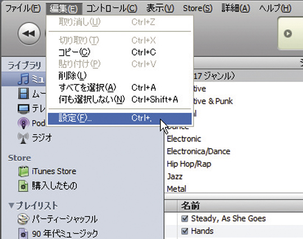
Task: Select the song Steady, As She Goes
Action: [x=228, y=218]
